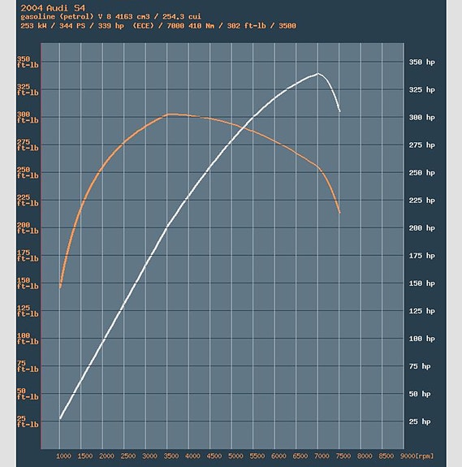The height and width of the screenshot is (467, 462).
Task: Click the orange curve's end at 7500 rpm
Action: click(x=339, y=212)
